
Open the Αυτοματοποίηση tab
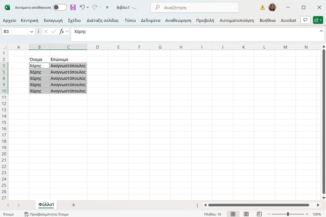[237, 20]
